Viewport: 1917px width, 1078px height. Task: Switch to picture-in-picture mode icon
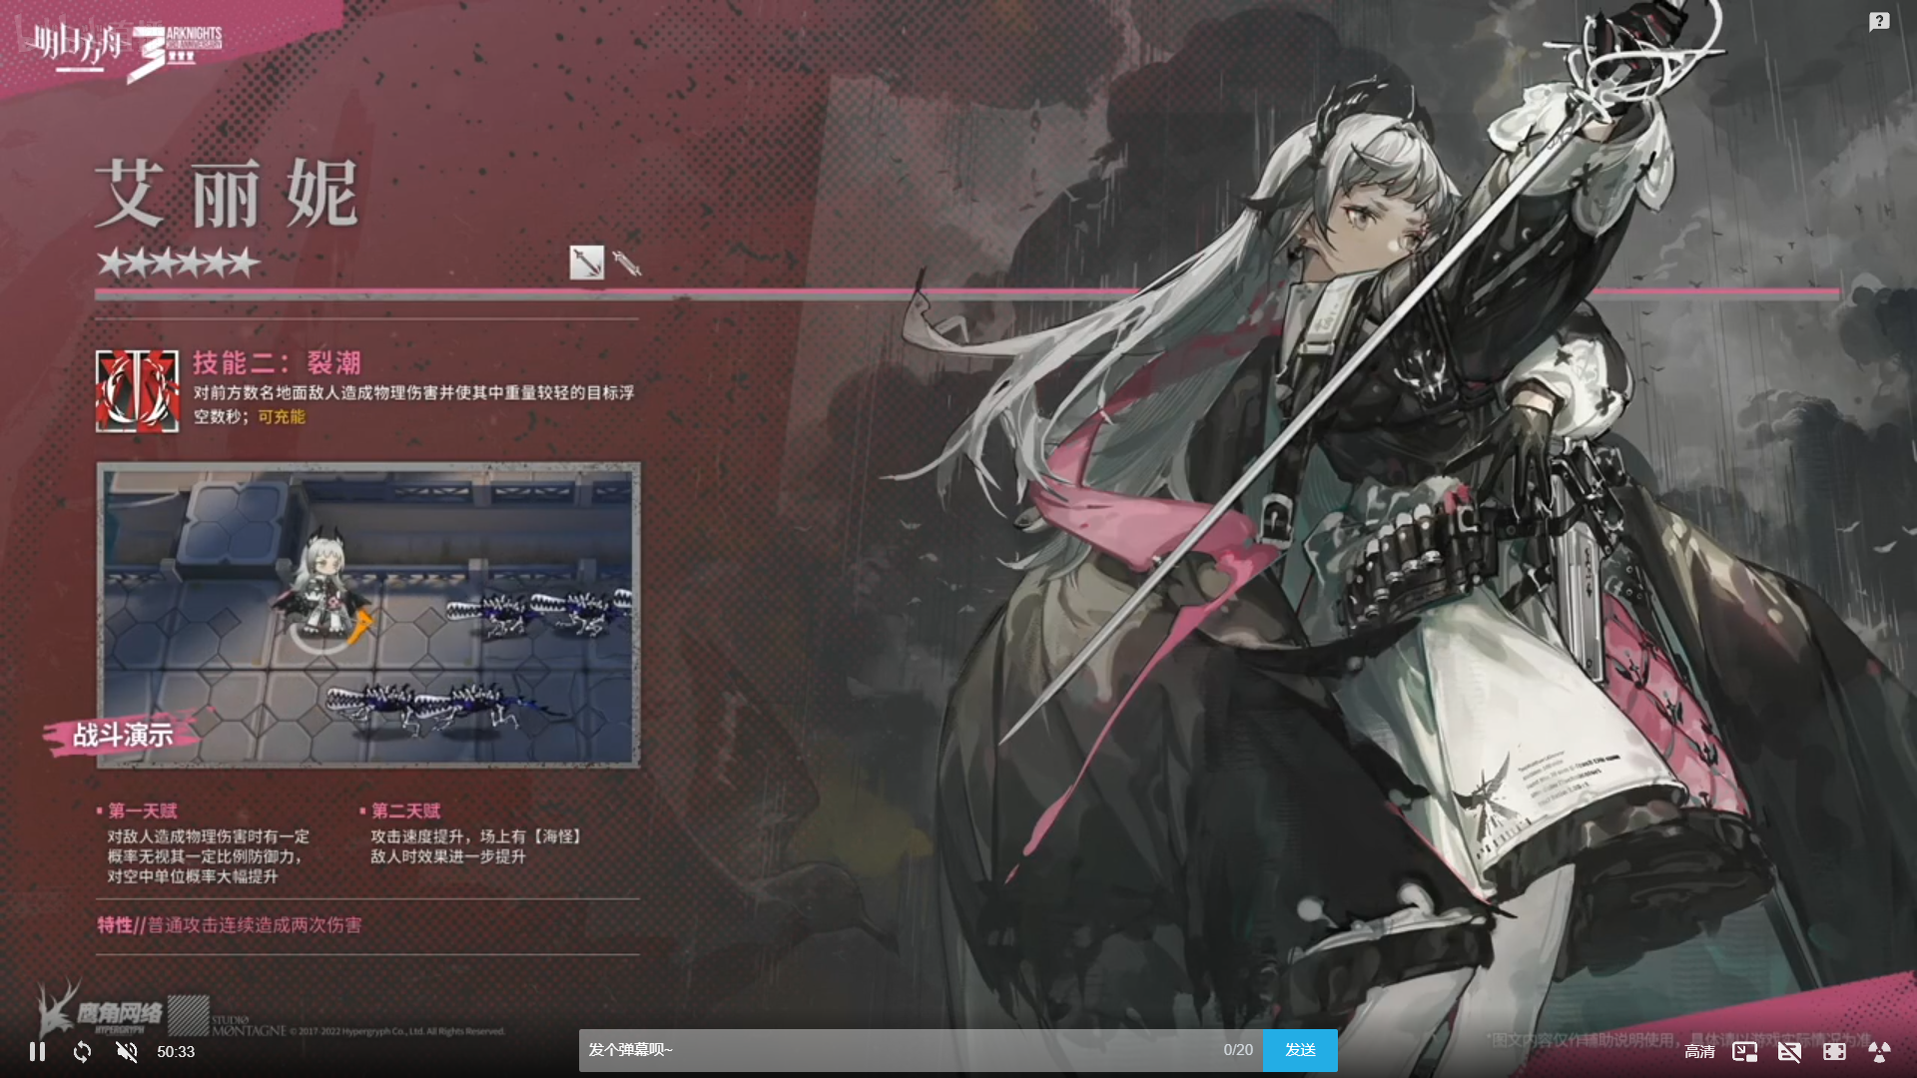(1744, 1051)
